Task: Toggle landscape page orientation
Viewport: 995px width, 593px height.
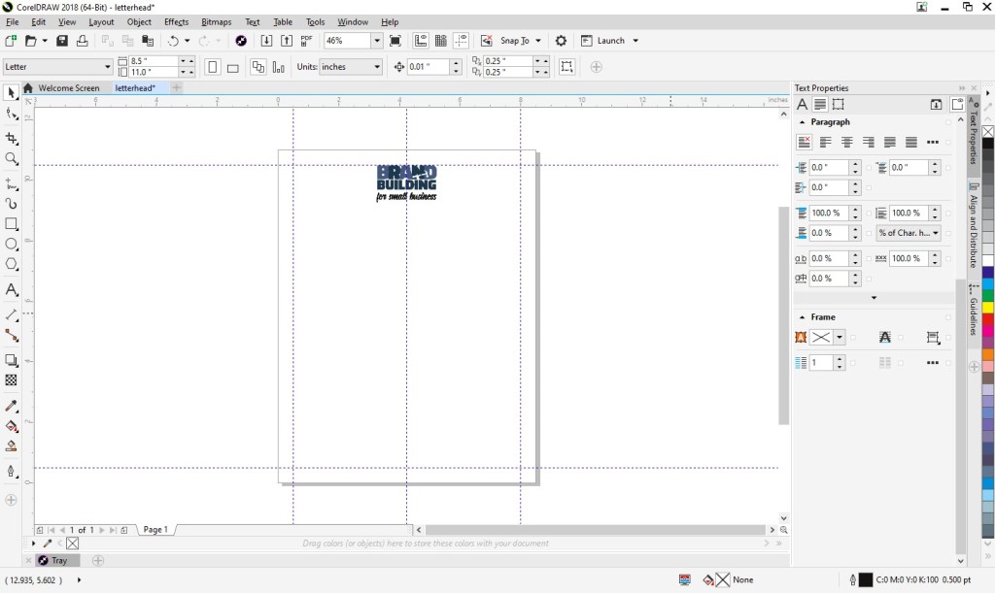Action: pyautogui.click(x=233, y=67)
